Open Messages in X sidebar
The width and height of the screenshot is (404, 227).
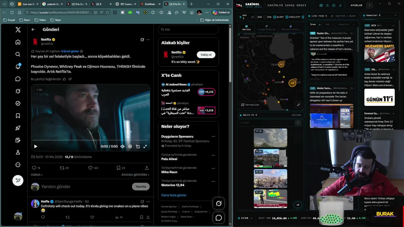pyautogui.click(x=18, y=79)
